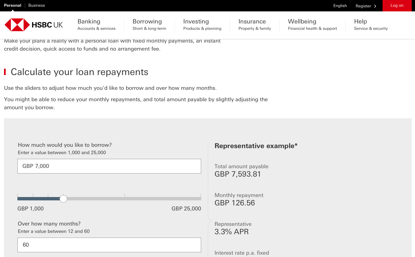Open the Banking menu
This screenshot has height=257, width=415.
click(x=96, y=24)
